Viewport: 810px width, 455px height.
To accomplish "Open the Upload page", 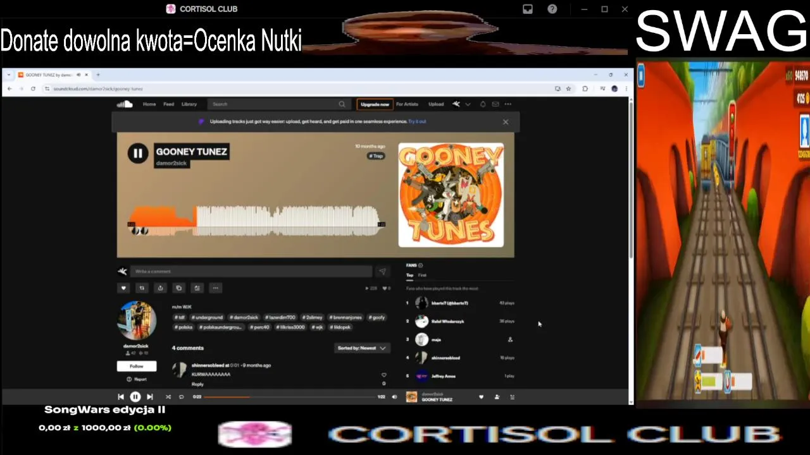I will pos(436,104).
